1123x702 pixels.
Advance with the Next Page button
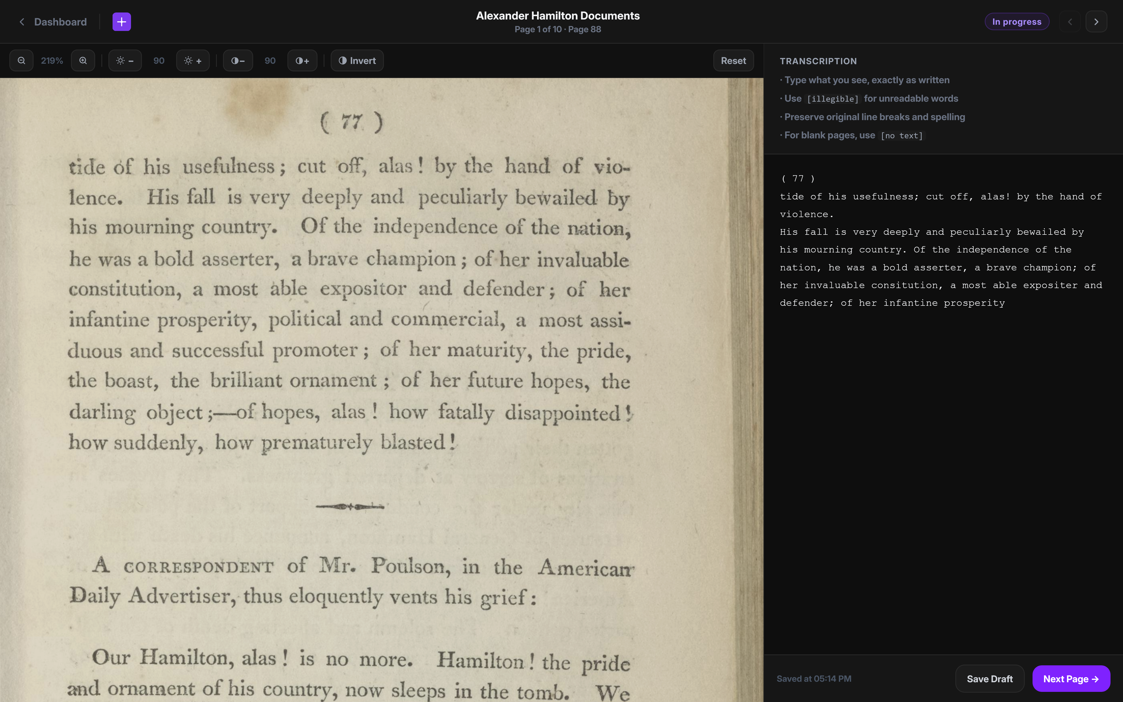click(x=1071, y=678)
